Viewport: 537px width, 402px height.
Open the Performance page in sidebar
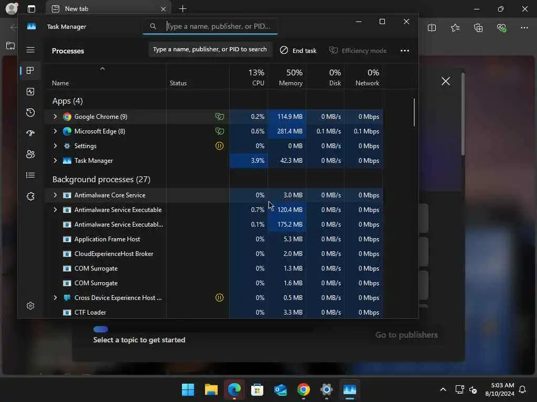tap(30, 92)
